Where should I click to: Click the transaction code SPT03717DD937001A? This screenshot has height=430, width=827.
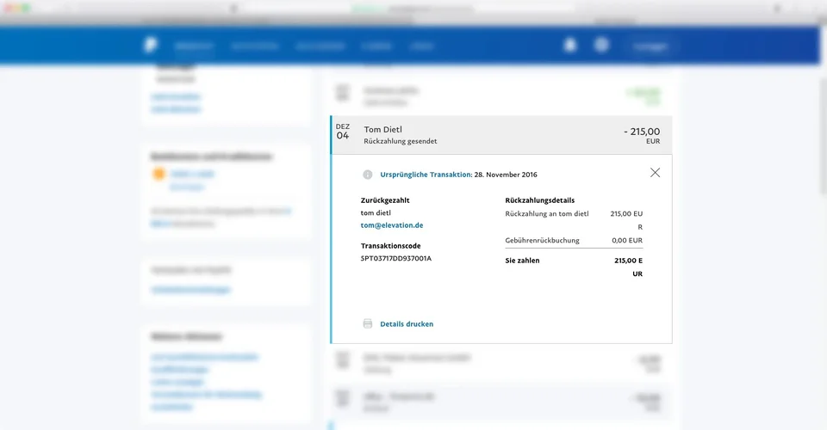pyautogui.click(x=396, y=258)
